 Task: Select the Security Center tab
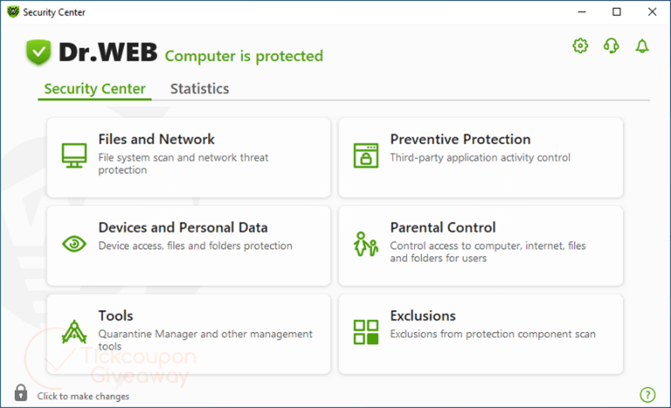pos(95,89)
